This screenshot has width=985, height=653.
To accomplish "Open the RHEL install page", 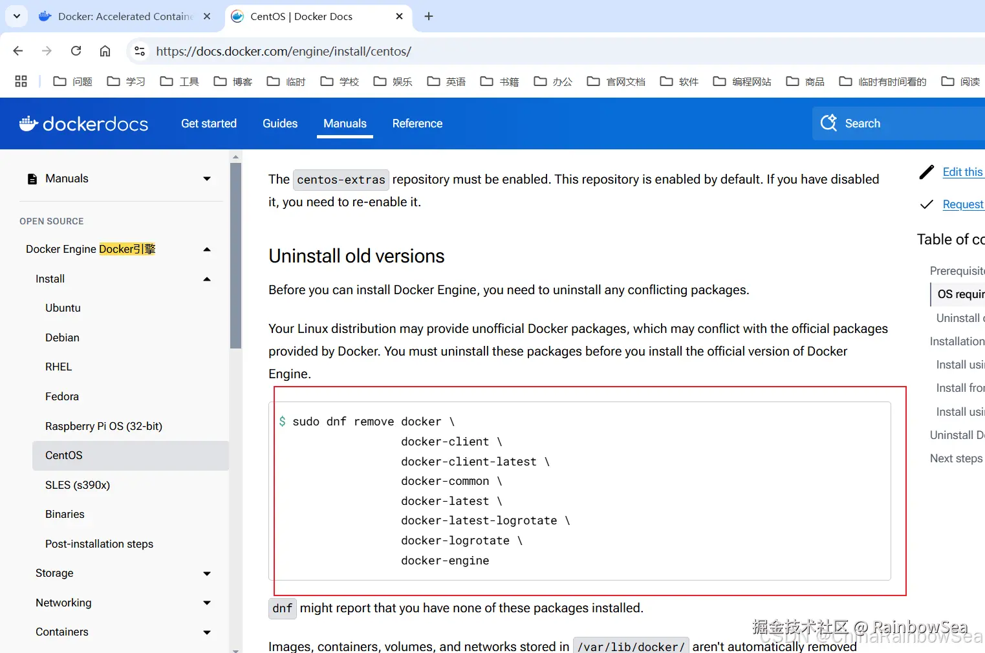I will click(x=58, y=367).
